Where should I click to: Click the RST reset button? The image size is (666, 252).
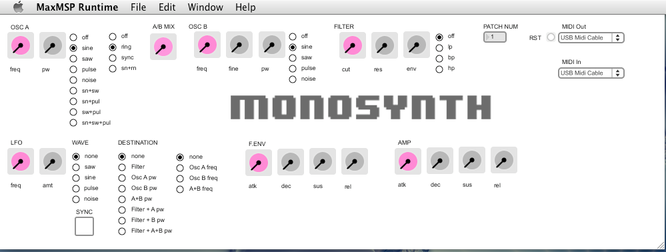point(551,37)
